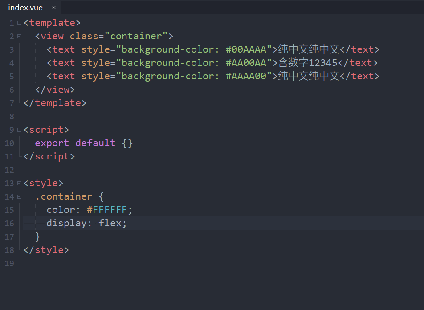
Task: Click line number 10 in gutter
Action: (x=9, y=143)
